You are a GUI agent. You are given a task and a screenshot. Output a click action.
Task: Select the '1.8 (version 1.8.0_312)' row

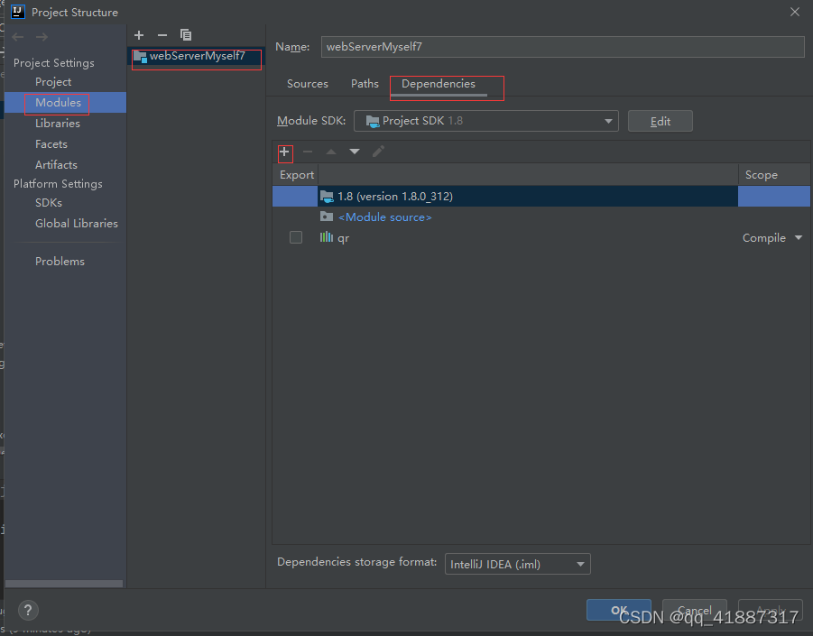(x=540, y=196)
